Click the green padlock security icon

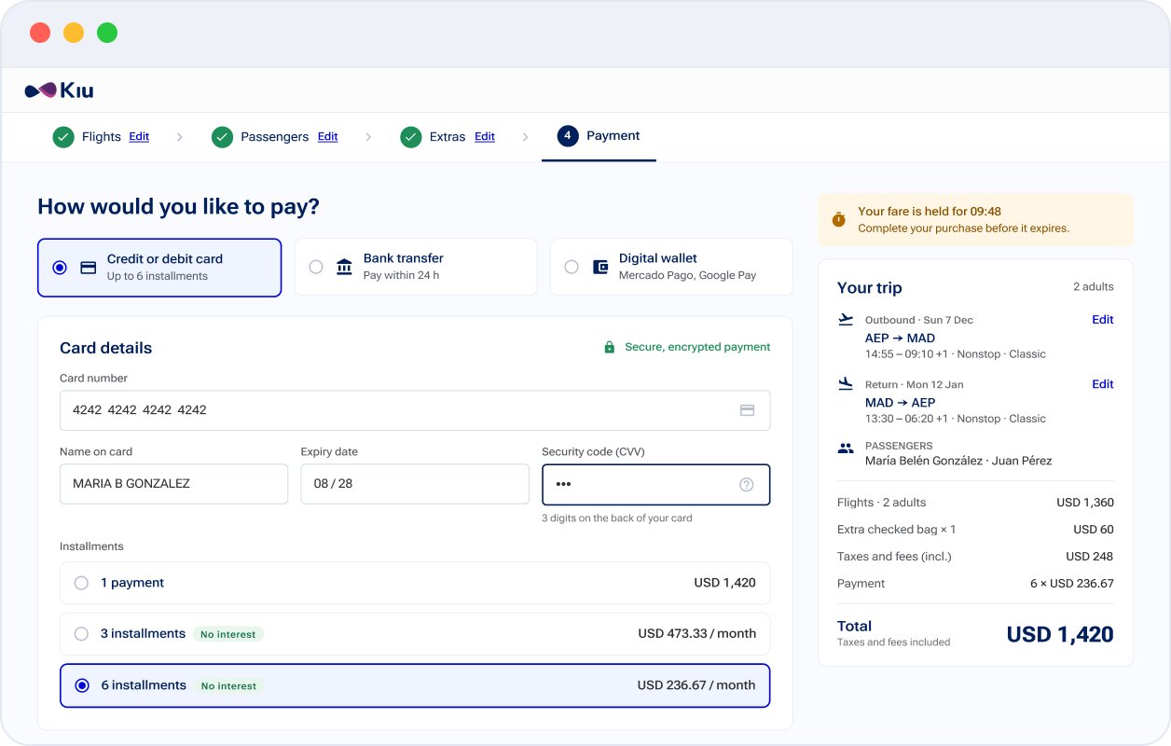(610, 347)
